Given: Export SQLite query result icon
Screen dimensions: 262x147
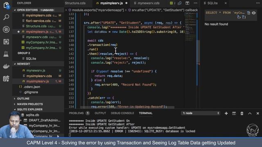Looking at the screenshot, I should 248,13.
